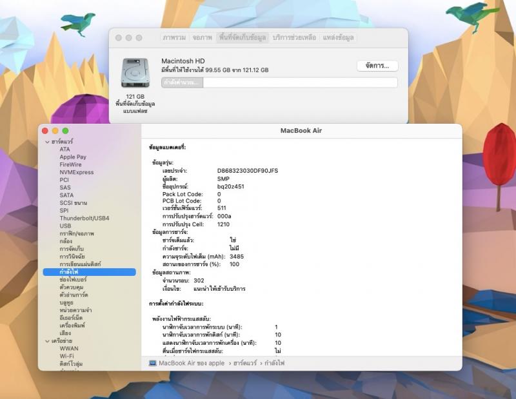Click the storage calculating progress bar
This screenshot has height=399, width=516.
(279, 83)
